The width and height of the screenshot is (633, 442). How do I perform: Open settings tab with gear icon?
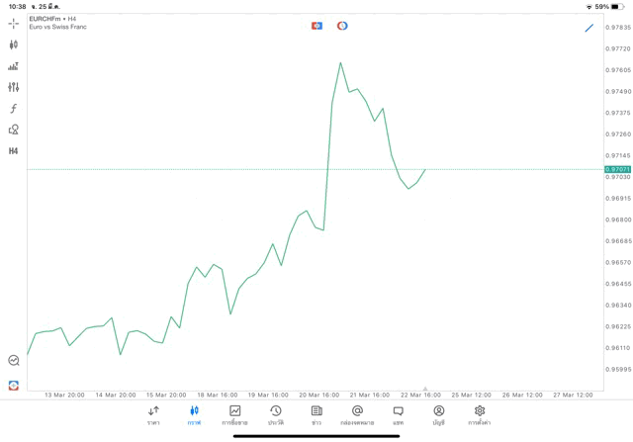click(480, 414)
